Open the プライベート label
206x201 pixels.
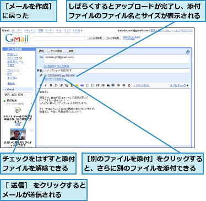point(13,70)
